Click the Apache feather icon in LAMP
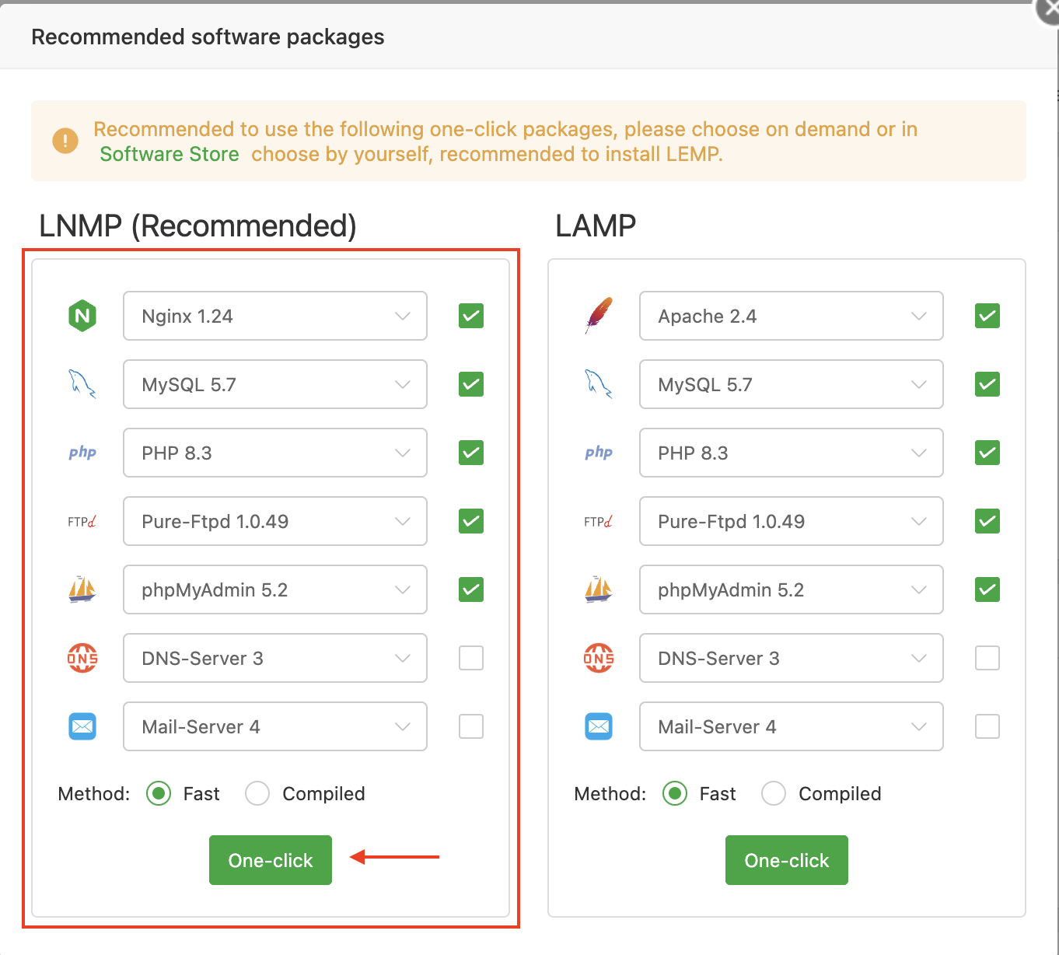1059x955 pixels. click(599, 316)
